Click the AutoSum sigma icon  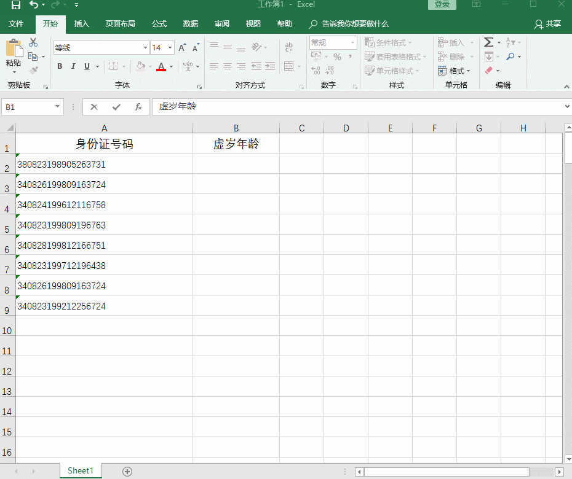(488, 42)
